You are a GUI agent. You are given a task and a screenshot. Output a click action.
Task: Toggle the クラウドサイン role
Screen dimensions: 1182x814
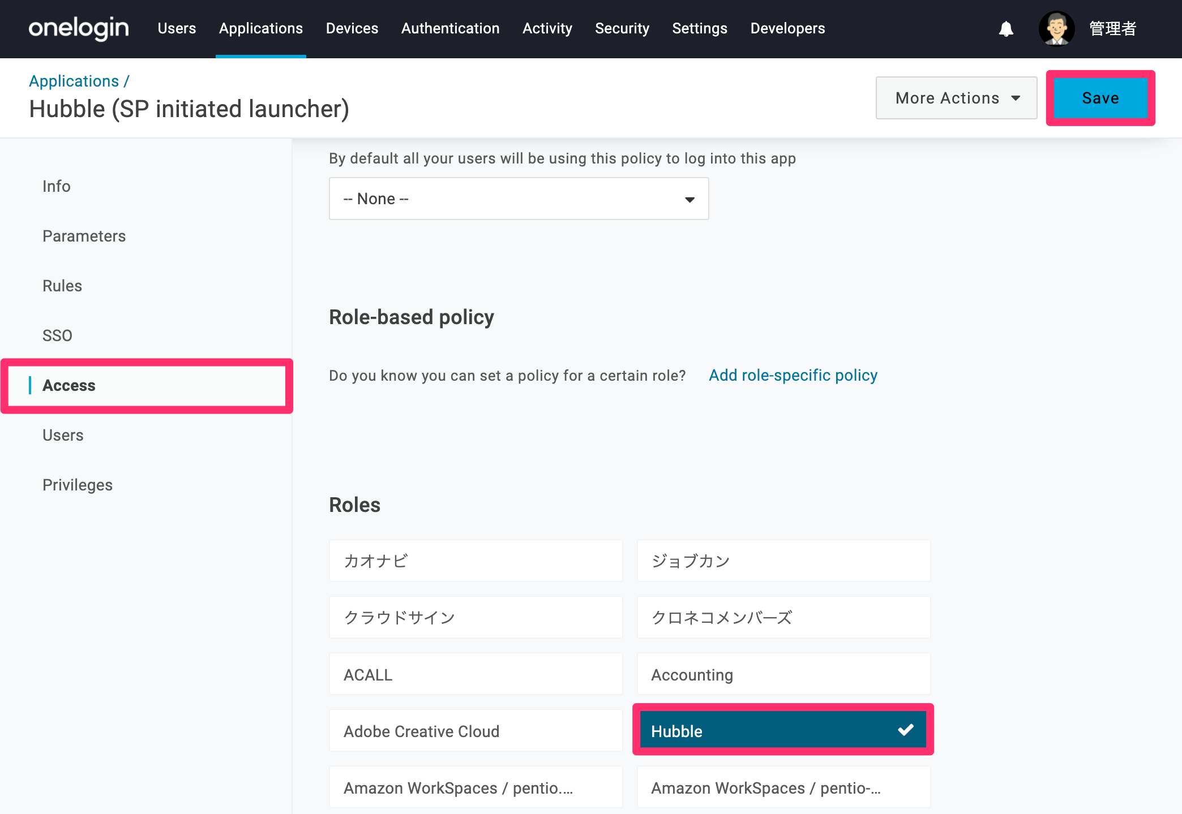[476, 617]
